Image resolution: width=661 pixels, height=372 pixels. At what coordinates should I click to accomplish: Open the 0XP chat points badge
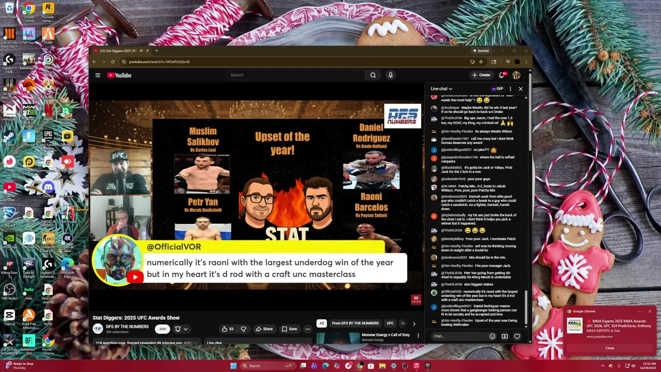click(497, 89)
